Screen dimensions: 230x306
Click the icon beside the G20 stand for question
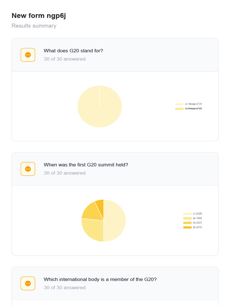28,55
